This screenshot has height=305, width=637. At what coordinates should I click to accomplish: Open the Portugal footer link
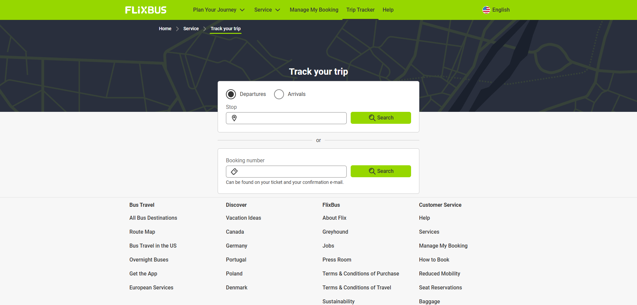(x=236, y=260)
